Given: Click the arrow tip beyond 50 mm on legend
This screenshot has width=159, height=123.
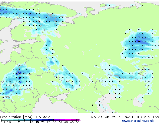Looking at the screenshot, I should tap(79, 120).
